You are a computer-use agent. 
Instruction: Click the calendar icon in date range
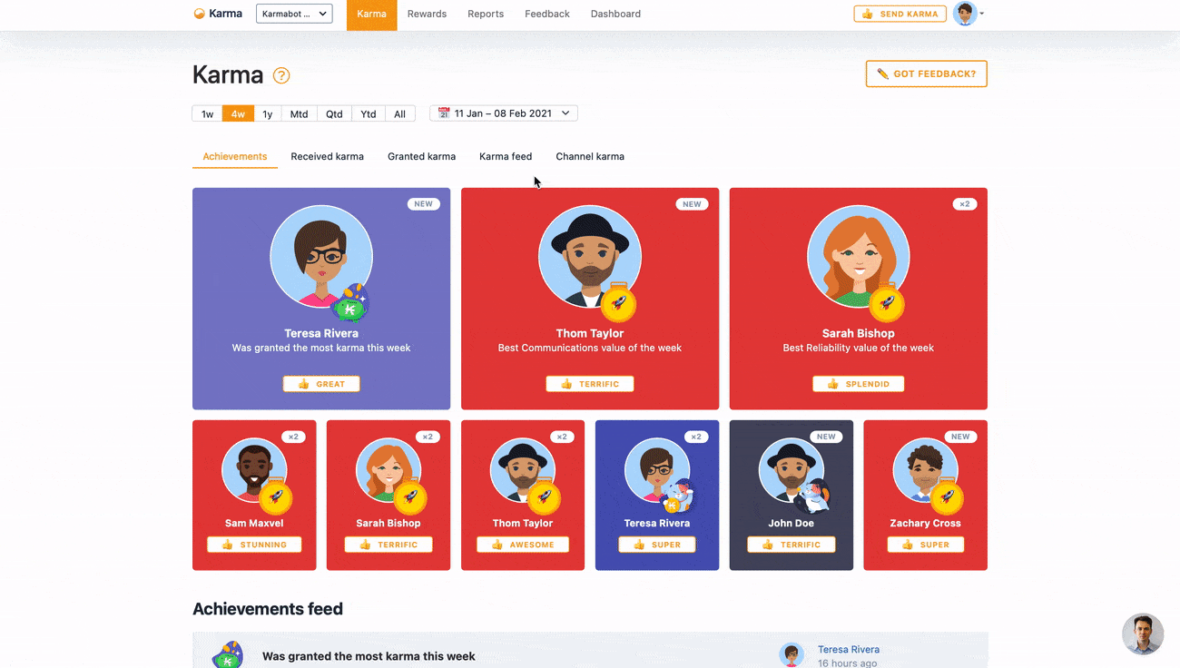[444, 113]
